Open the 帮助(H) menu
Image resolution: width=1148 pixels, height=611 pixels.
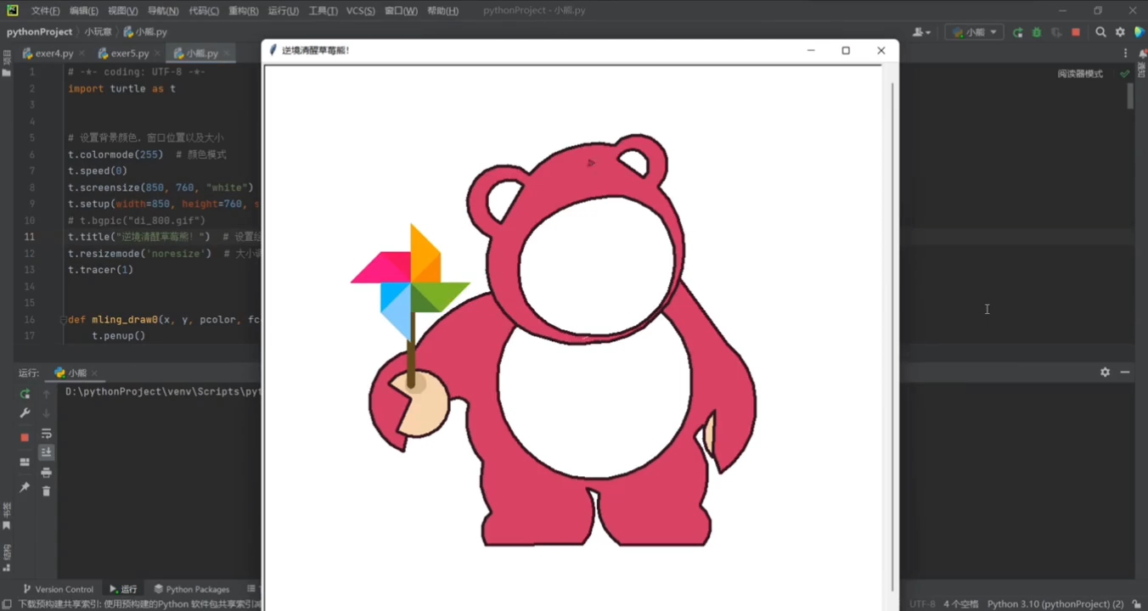click(442, 11)
